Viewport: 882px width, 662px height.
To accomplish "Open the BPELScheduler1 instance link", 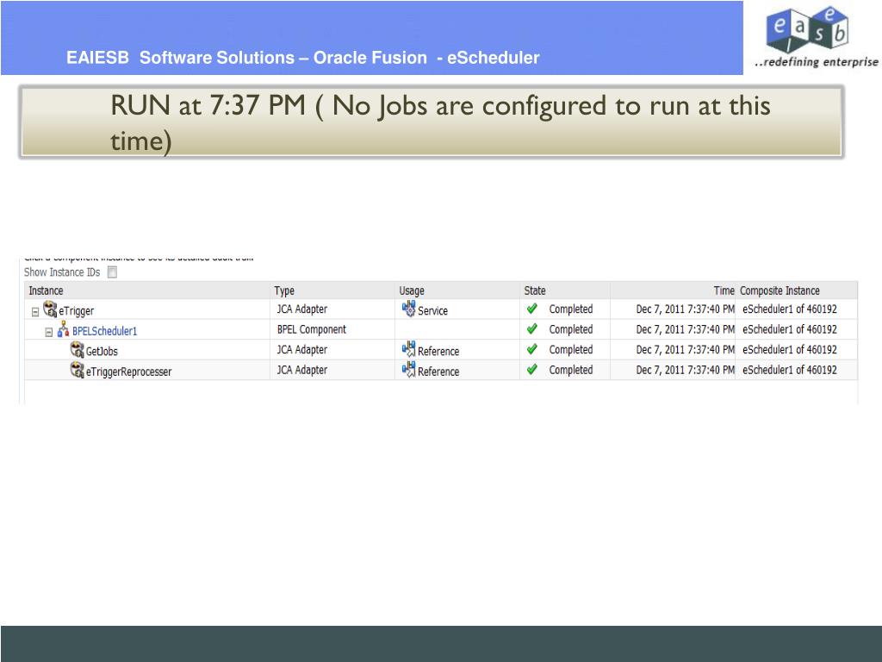I will (104, 331).
